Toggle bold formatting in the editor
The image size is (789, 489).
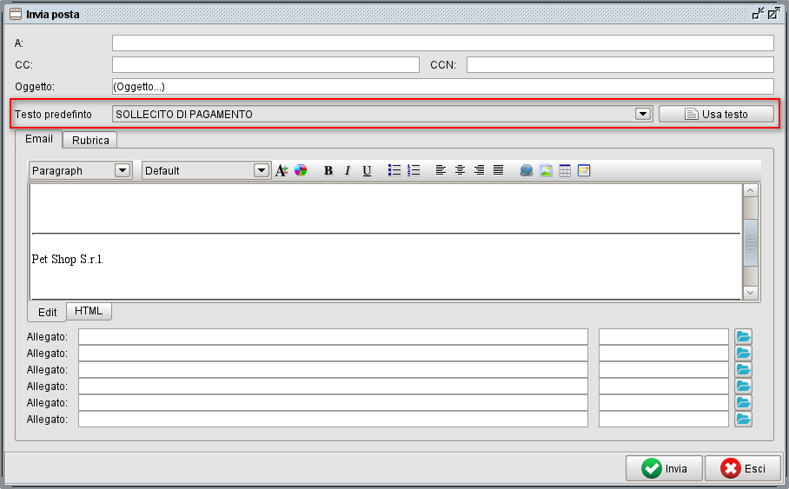[328, 171]
